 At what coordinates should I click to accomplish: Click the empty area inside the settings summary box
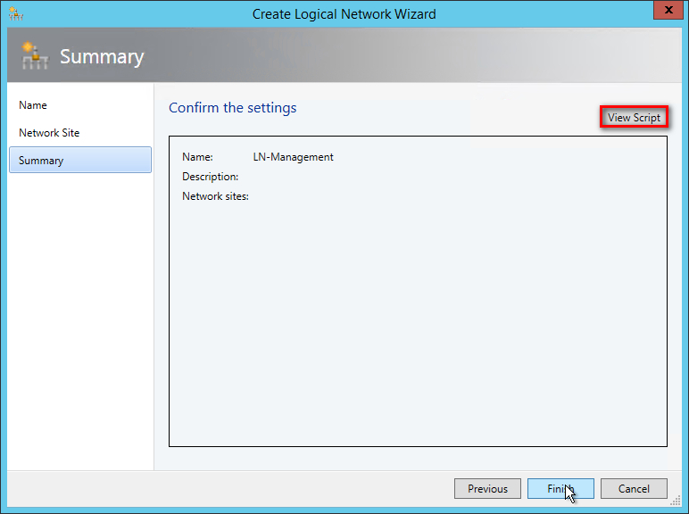[x=418, y=330]
